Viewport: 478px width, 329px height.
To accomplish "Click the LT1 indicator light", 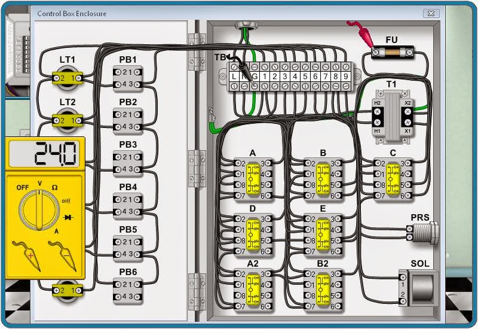I will [66, 78].
